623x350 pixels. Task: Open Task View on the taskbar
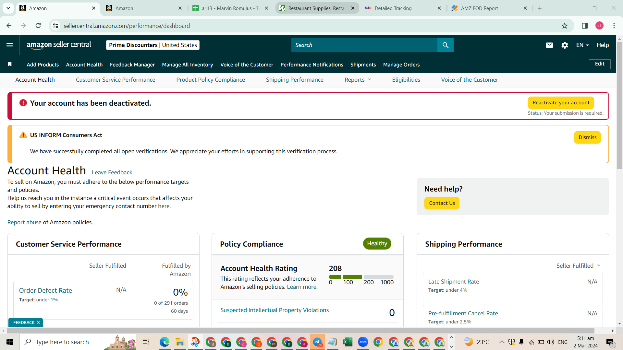point(146,342)
